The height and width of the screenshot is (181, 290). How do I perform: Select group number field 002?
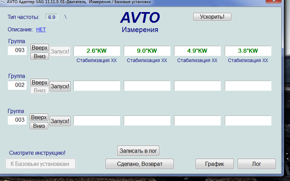tap(17, 85)
